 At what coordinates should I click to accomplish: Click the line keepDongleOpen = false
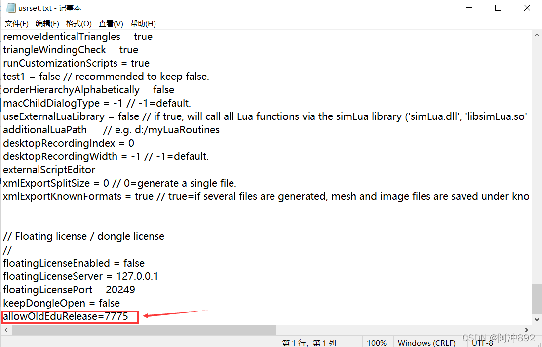click(x=62, y=303)
